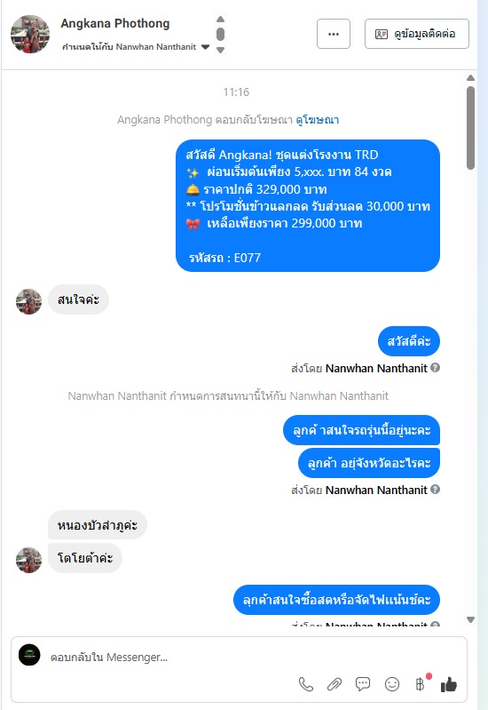
Task: Expand the assigned-to Nanwhan Nanthanit dropdown
Action: 205,47
